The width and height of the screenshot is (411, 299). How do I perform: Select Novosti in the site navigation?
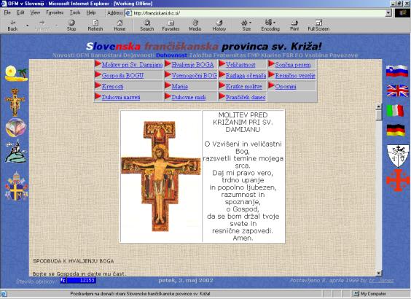tap(63, 55)
